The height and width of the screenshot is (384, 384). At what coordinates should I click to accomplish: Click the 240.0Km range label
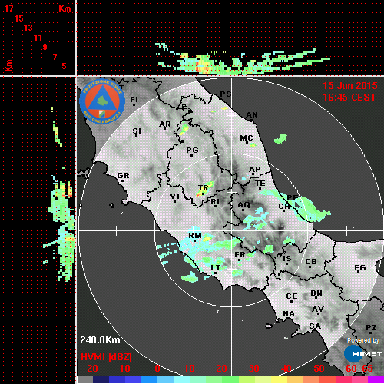[100, 340]
